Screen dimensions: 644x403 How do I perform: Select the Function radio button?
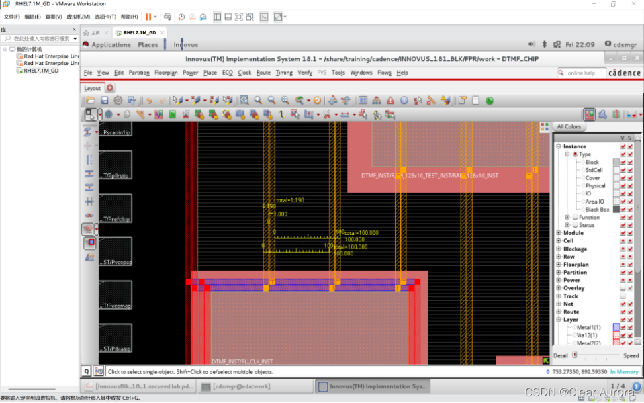(575, 217)
